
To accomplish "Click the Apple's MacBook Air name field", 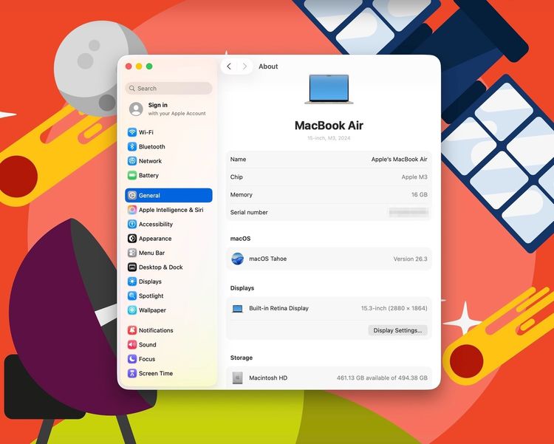I will pyautogui.click(x=399, y=160).
